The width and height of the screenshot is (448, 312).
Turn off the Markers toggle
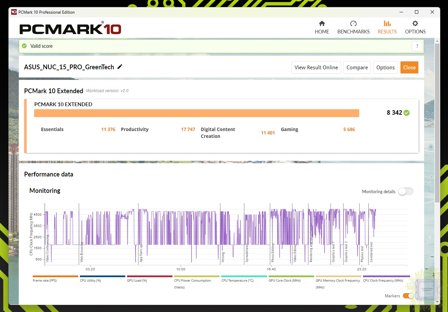tap(407, 296)
